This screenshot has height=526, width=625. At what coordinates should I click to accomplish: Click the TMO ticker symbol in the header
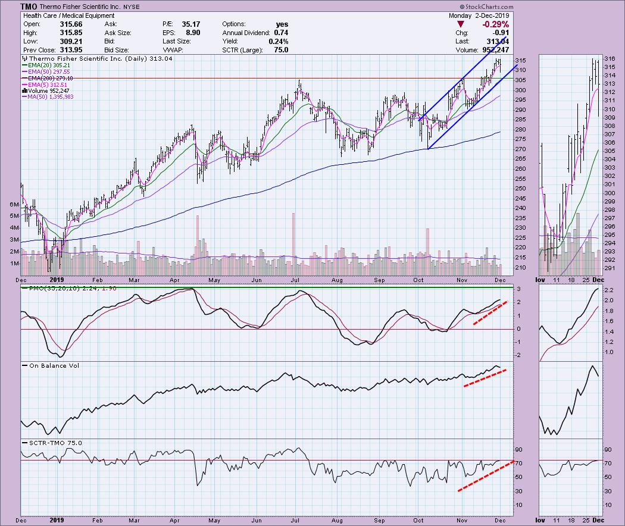29,7
